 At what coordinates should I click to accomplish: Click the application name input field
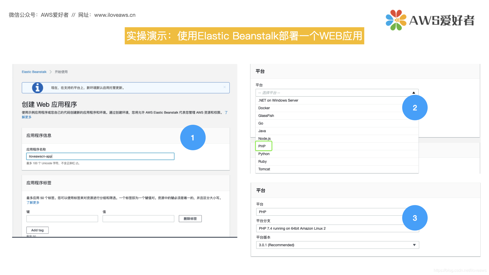100,156
